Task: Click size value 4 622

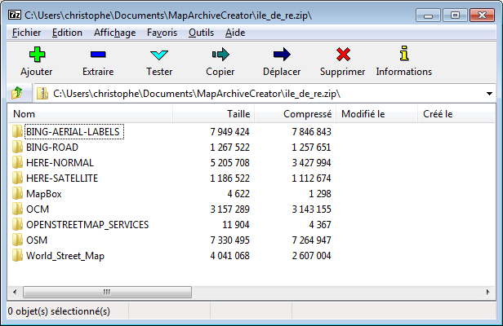Action: click(238, 194)
